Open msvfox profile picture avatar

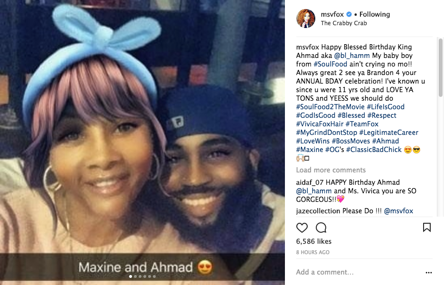(306, 19)
